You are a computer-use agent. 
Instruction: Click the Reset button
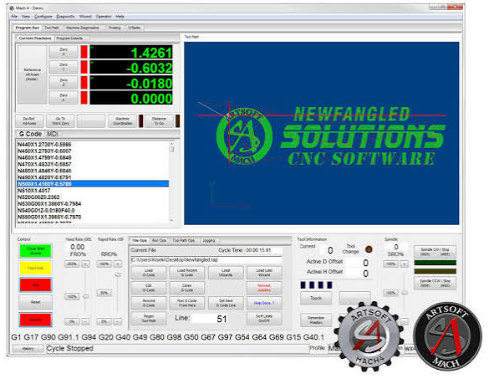35,302
